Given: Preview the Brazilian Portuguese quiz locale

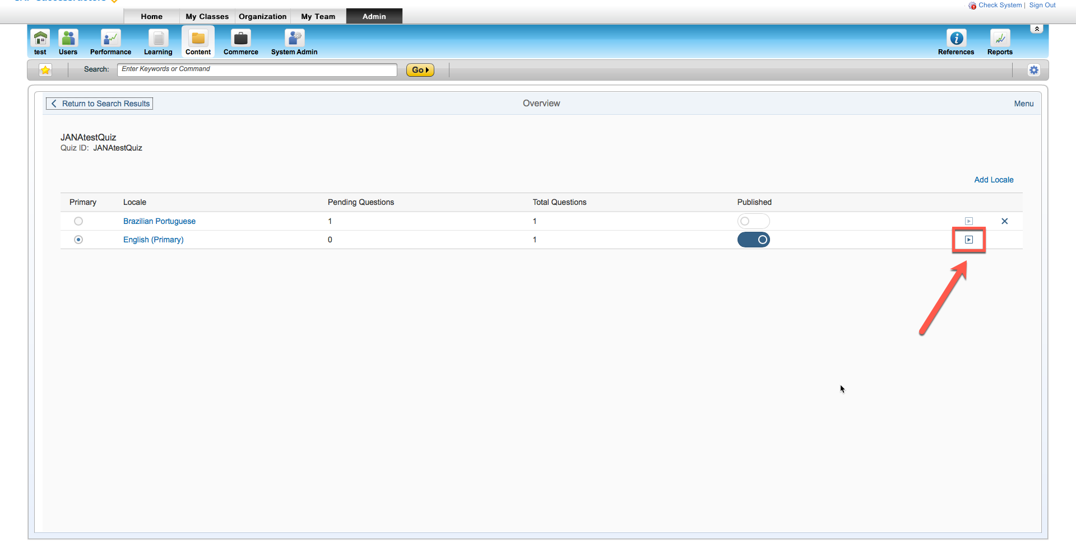Looking at the screenshot, I should click(x=969, y=221).
